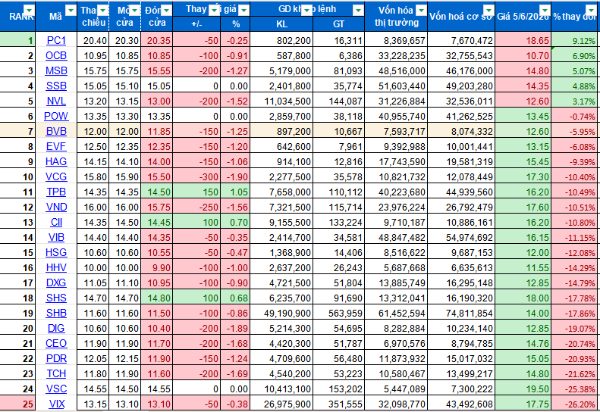Screen dimensions: 600x412
Task: Select OCB price cell 10.70
Action: (523, 56)
